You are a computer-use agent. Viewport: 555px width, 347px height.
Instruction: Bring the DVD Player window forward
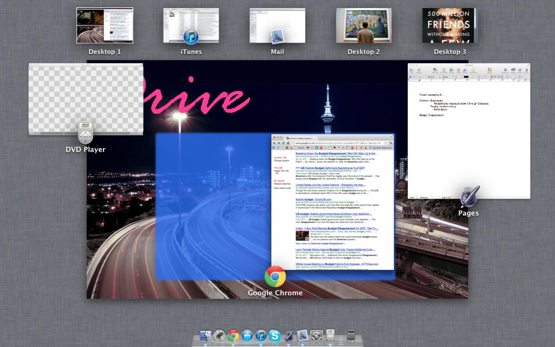86,99
